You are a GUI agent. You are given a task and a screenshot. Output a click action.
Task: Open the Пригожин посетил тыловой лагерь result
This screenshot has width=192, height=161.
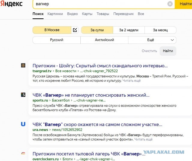89,154
